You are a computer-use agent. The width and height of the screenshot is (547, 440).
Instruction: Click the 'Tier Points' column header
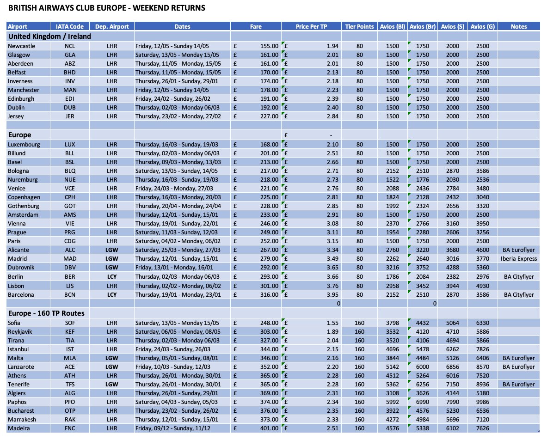[x=360, y=26]
